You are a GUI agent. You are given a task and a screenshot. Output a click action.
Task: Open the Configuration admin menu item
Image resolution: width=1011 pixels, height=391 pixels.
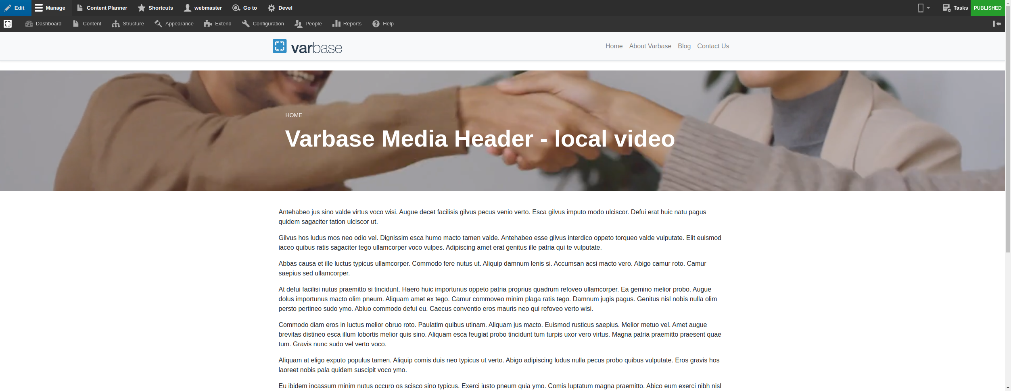[x=263, y=24]
